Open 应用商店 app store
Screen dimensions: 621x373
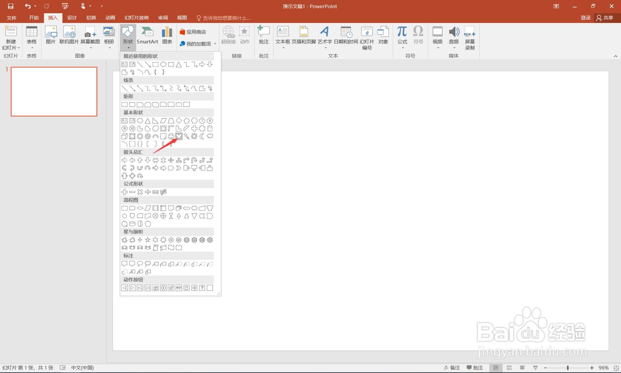click(x=193, y=32)
